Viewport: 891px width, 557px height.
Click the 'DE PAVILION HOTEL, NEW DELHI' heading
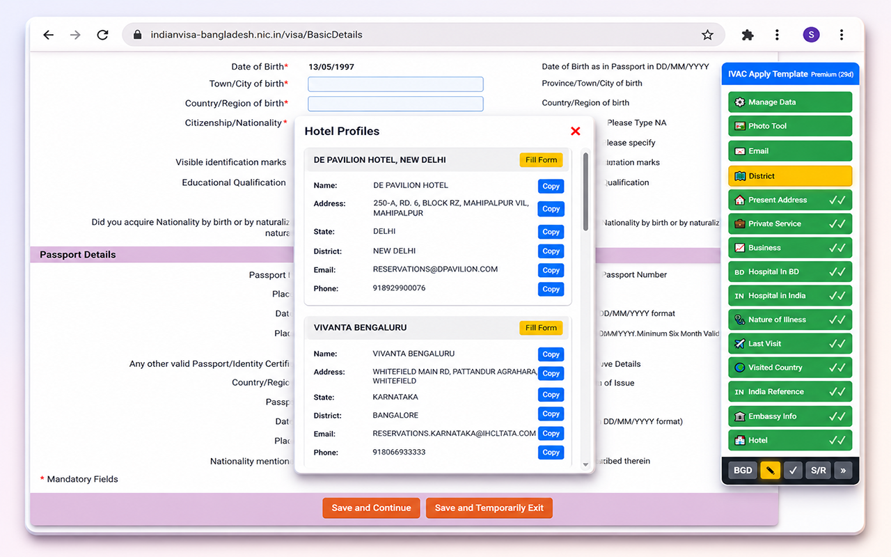coord(379,160)
